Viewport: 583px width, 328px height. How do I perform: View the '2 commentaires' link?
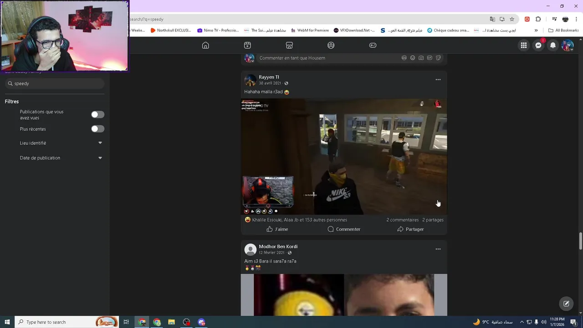click(x=402, y=220)
